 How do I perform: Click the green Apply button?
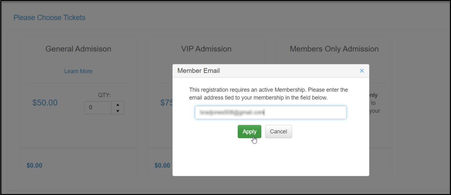click(249, 131)
